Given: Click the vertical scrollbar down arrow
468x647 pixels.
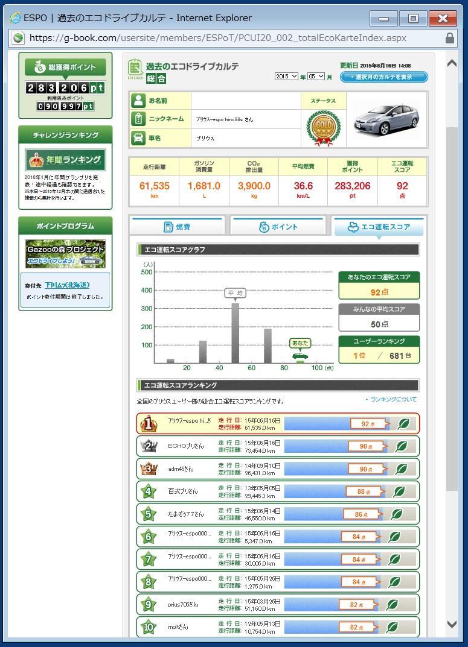Looking at the screenshot, I should click(x=452, y=624).
